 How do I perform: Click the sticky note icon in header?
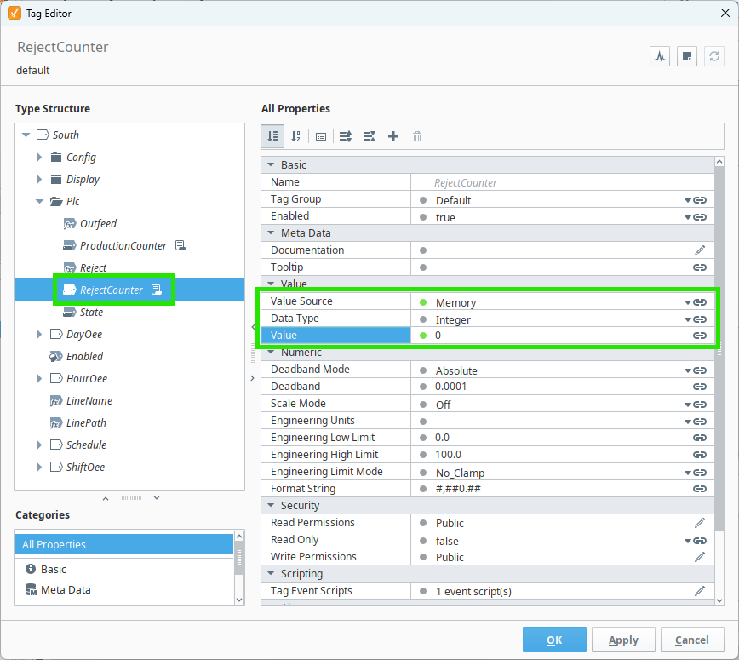click(687, 56)
